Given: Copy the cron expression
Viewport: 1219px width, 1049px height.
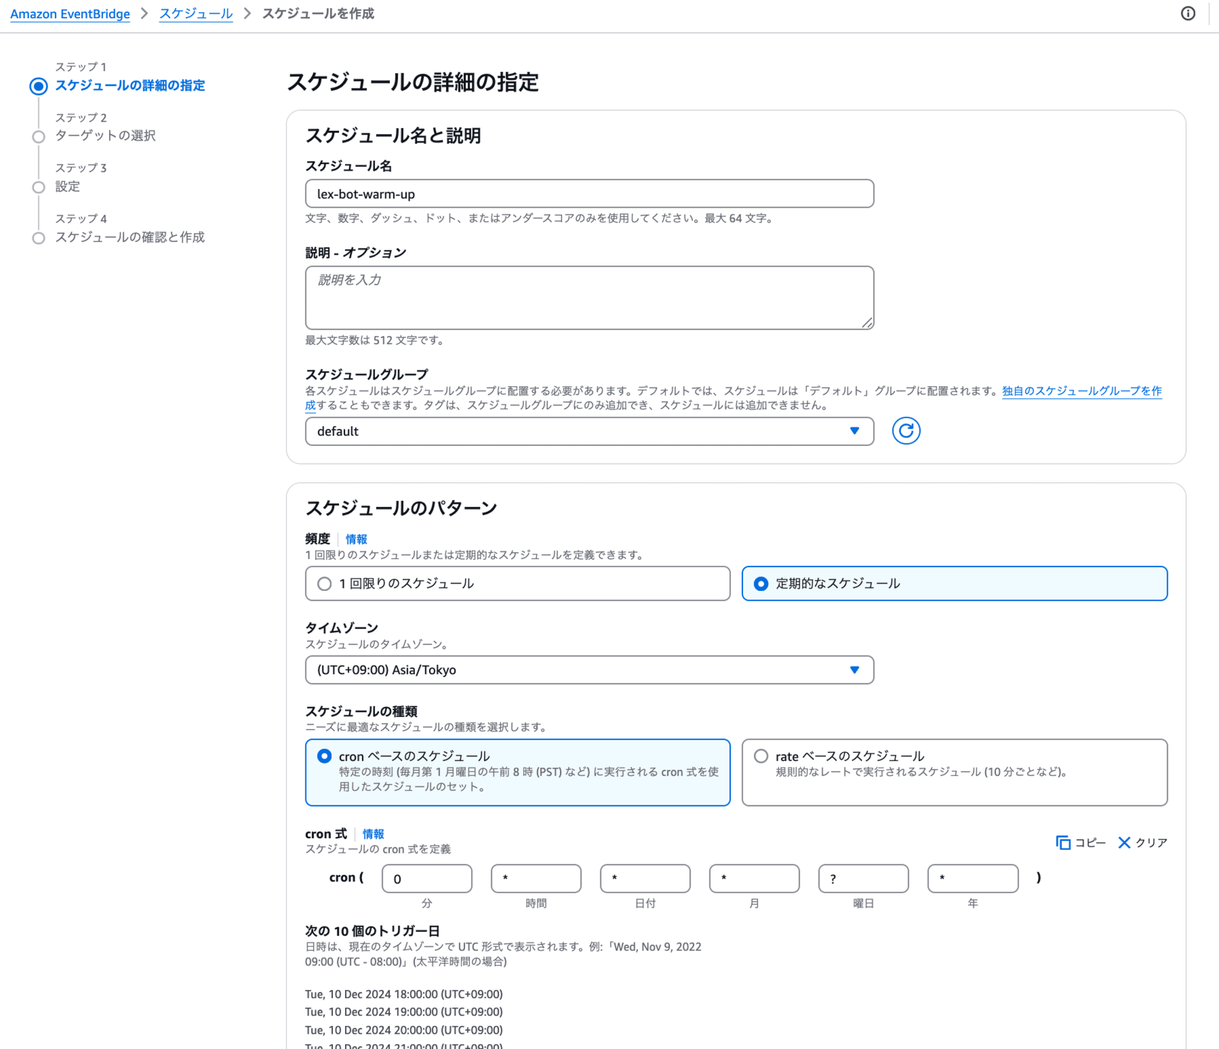Looking at the screenshot, I should (x=1081, y=842).
